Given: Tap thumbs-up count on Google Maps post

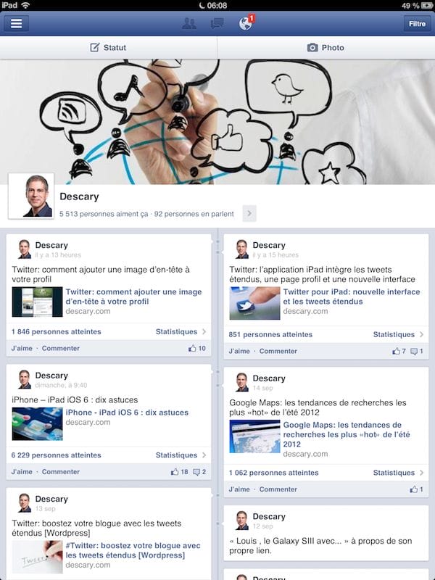Looking at the screenshot, I should point(416,489).
